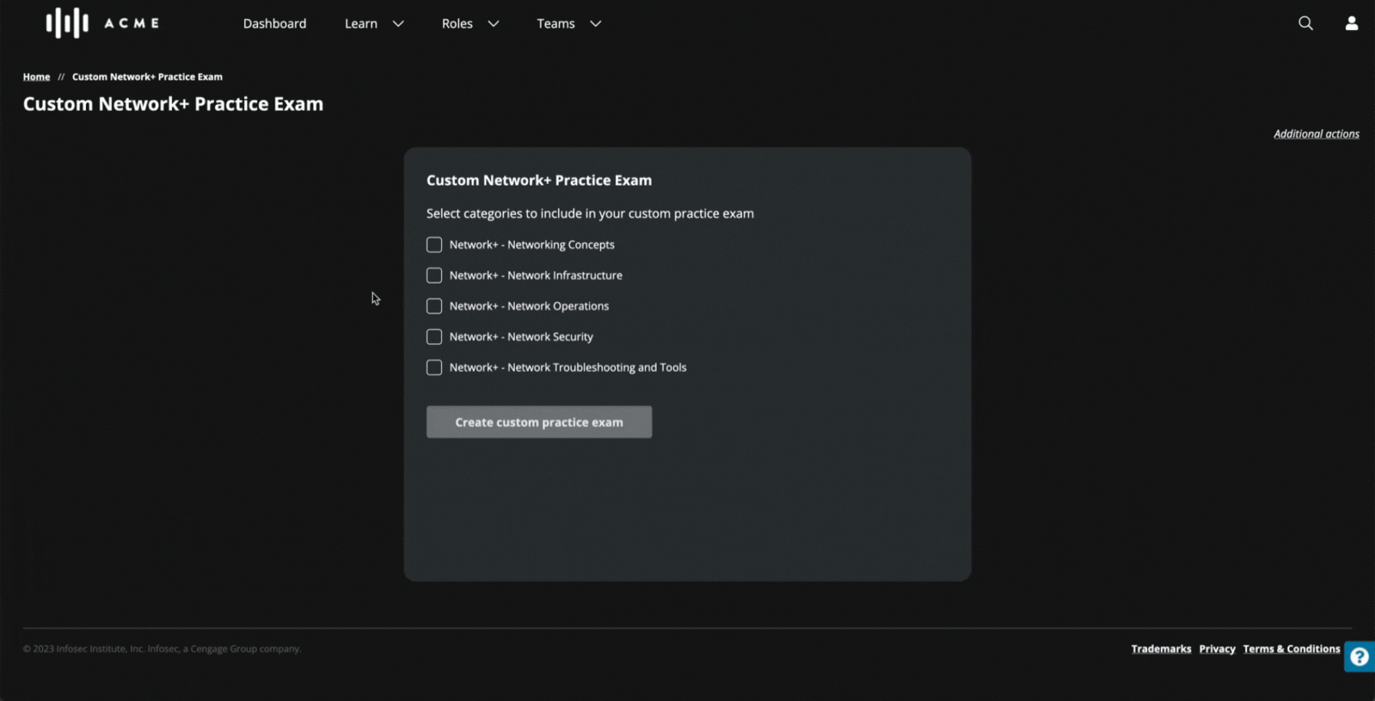Open the Privacy footer link
Viewport: 1375px width, 701px height.
coord(1217,649)
